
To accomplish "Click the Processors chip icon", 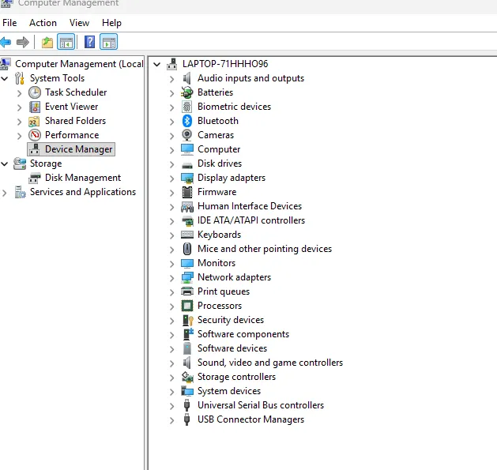I will click(187, 306).
